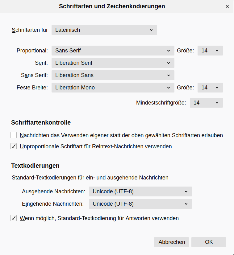Click the Mindestschriftgröße label
This screenshot has width=234, height=255.
pyautogui.click(x=161, y=103)
